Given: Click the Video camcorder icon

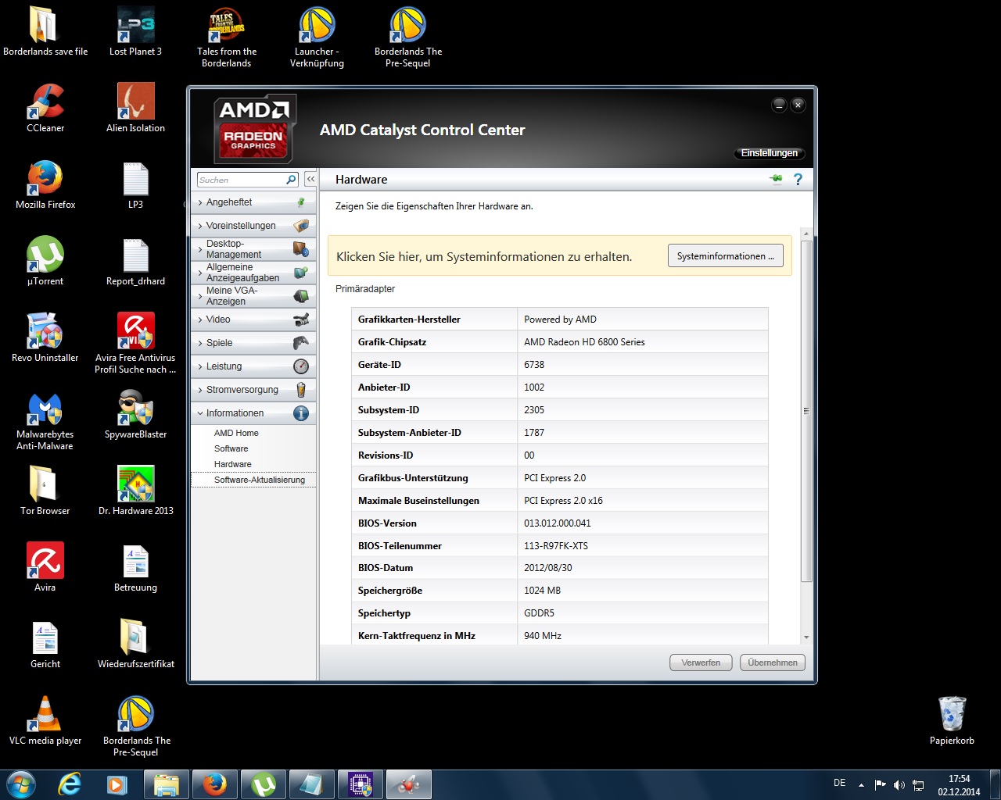Looking at the screenshot, I should [301, 320].
